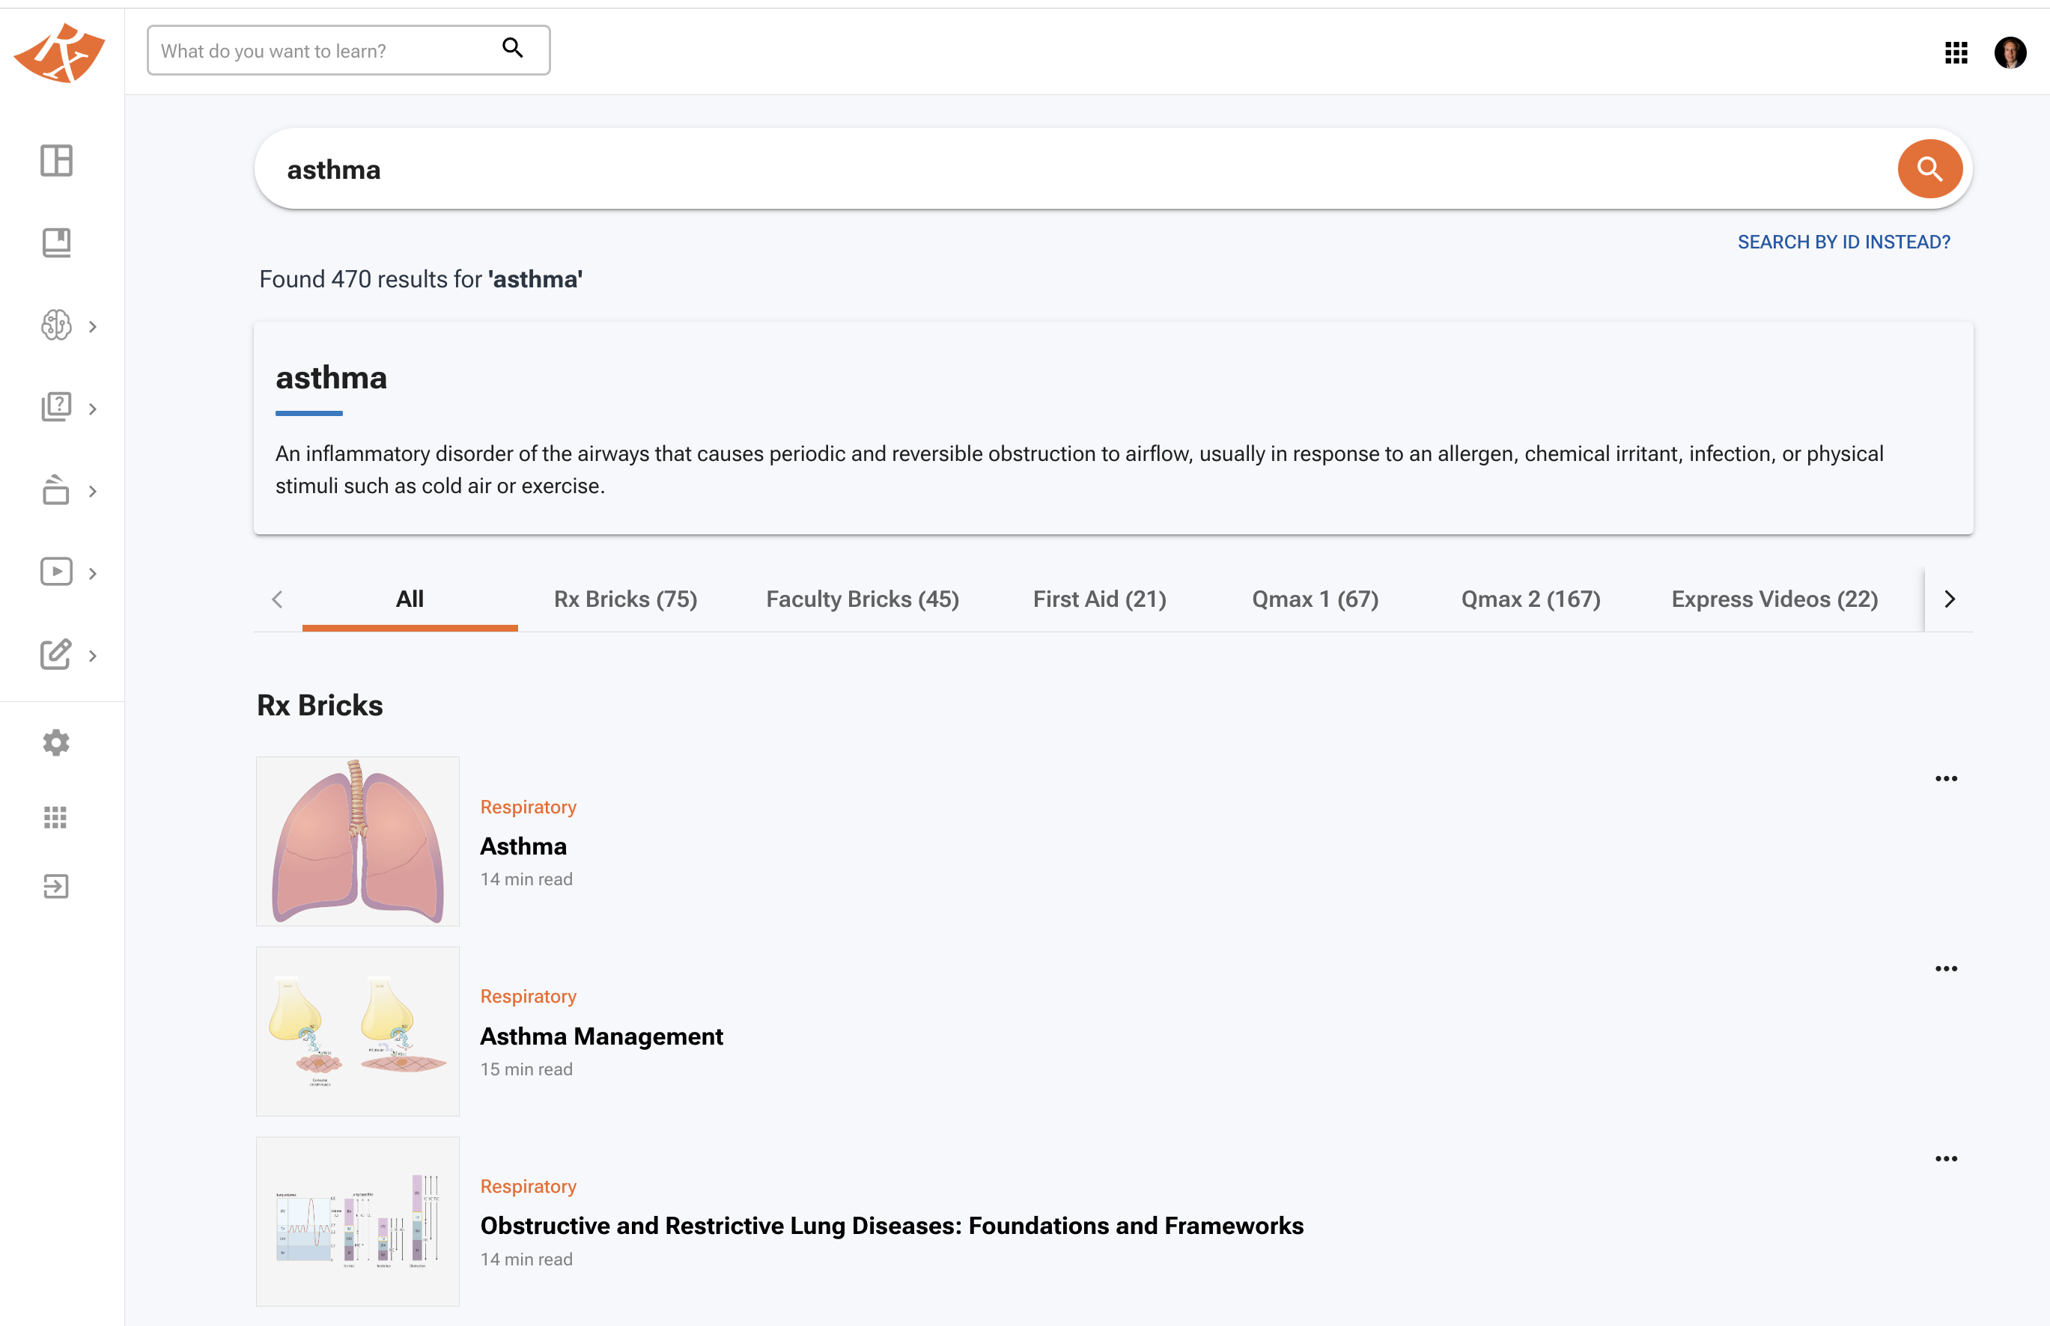Open the Asthma Management lung thumbnail image
2050x1326 pixels.
click(357, 1030)
